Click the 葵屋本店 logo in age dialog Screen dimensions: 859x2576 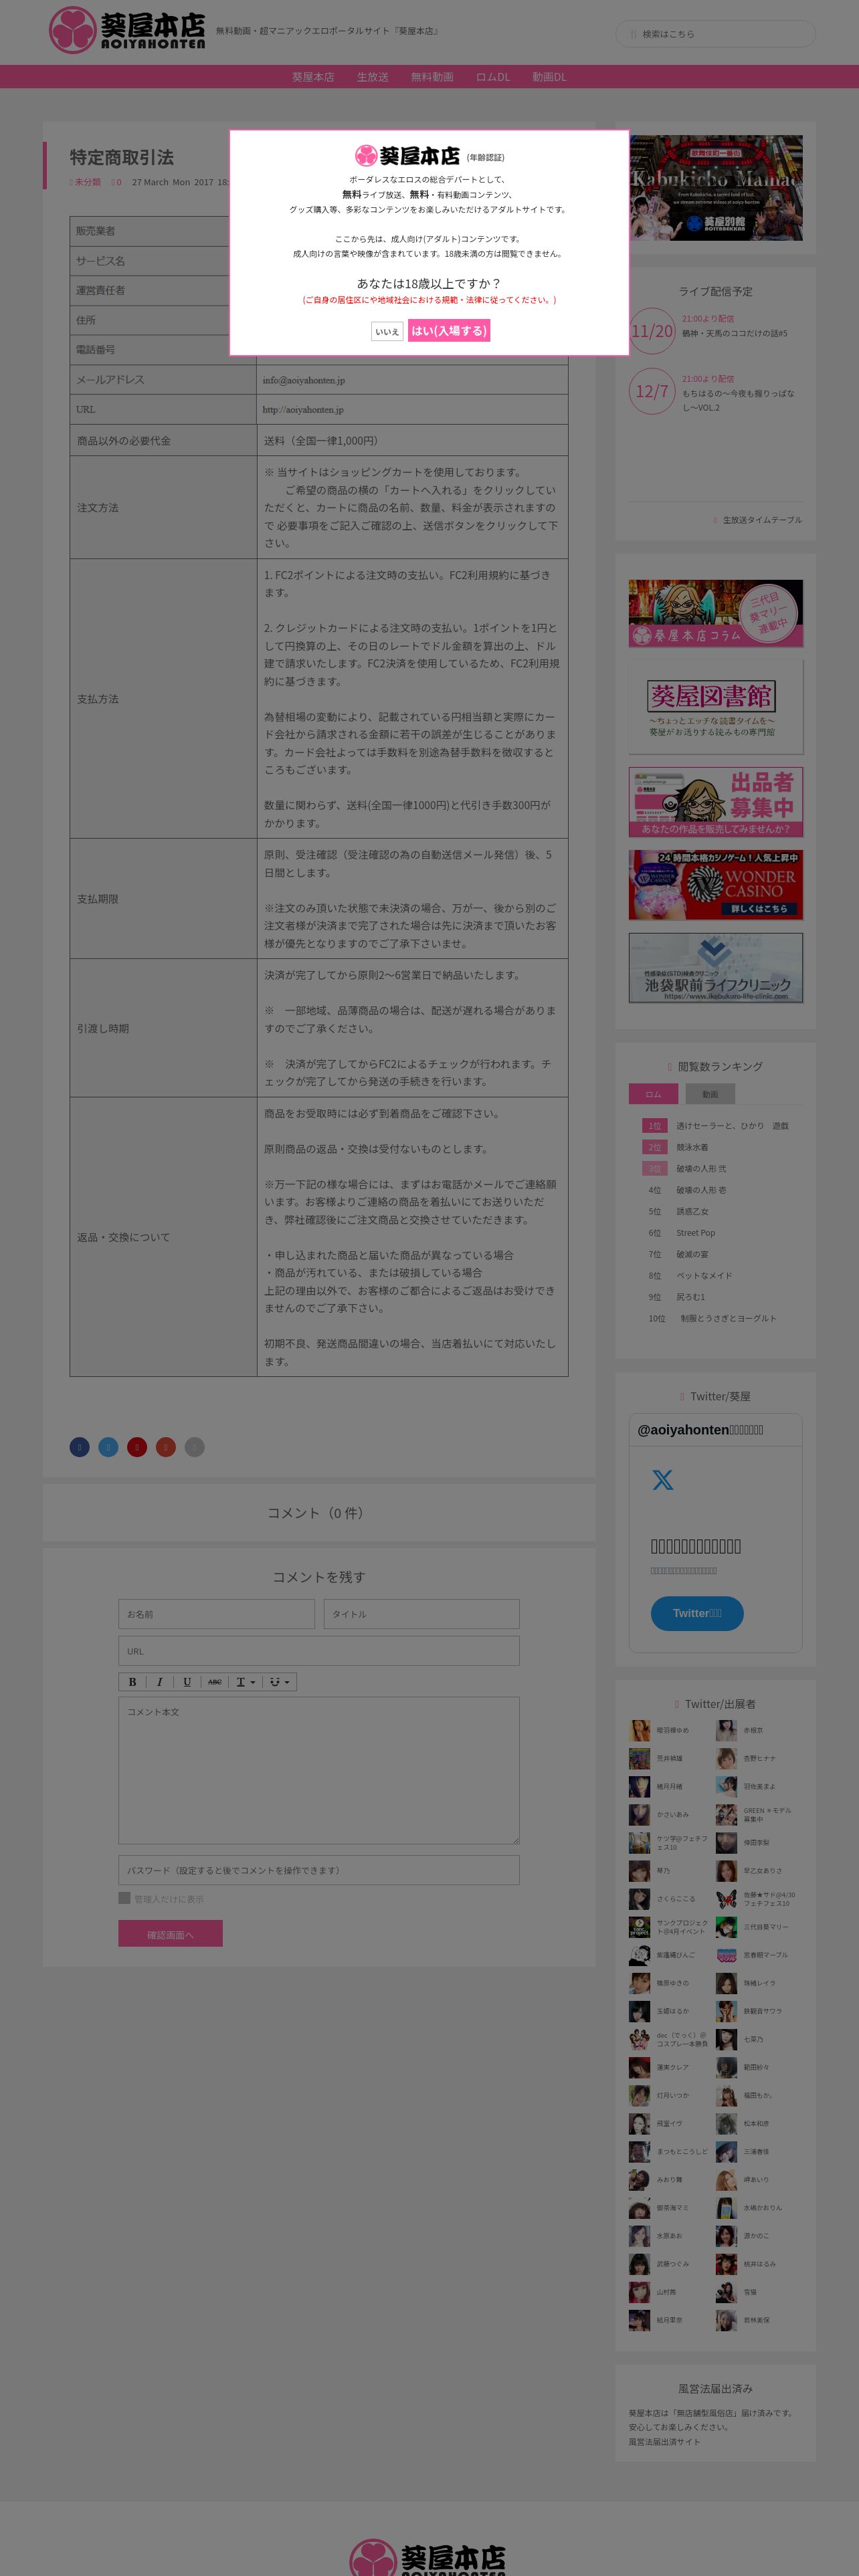(407, 156)
